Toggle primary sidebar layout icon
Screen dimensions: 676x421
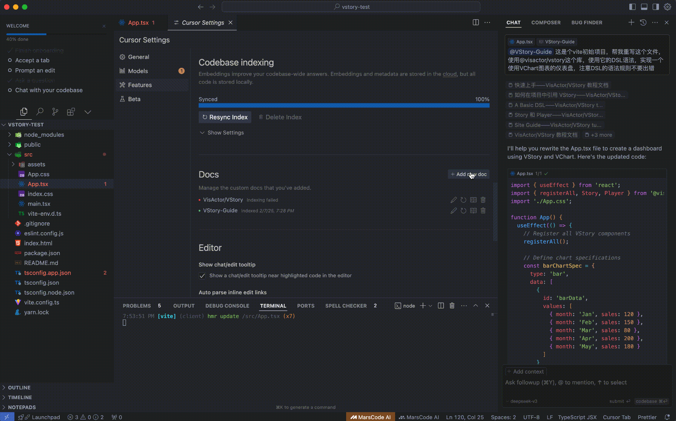[633, 7]
